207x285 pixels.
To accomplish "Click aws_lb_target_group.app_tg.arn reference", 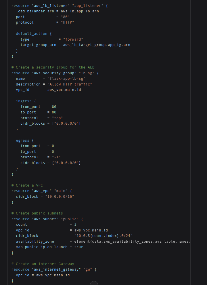I will 97,45.
